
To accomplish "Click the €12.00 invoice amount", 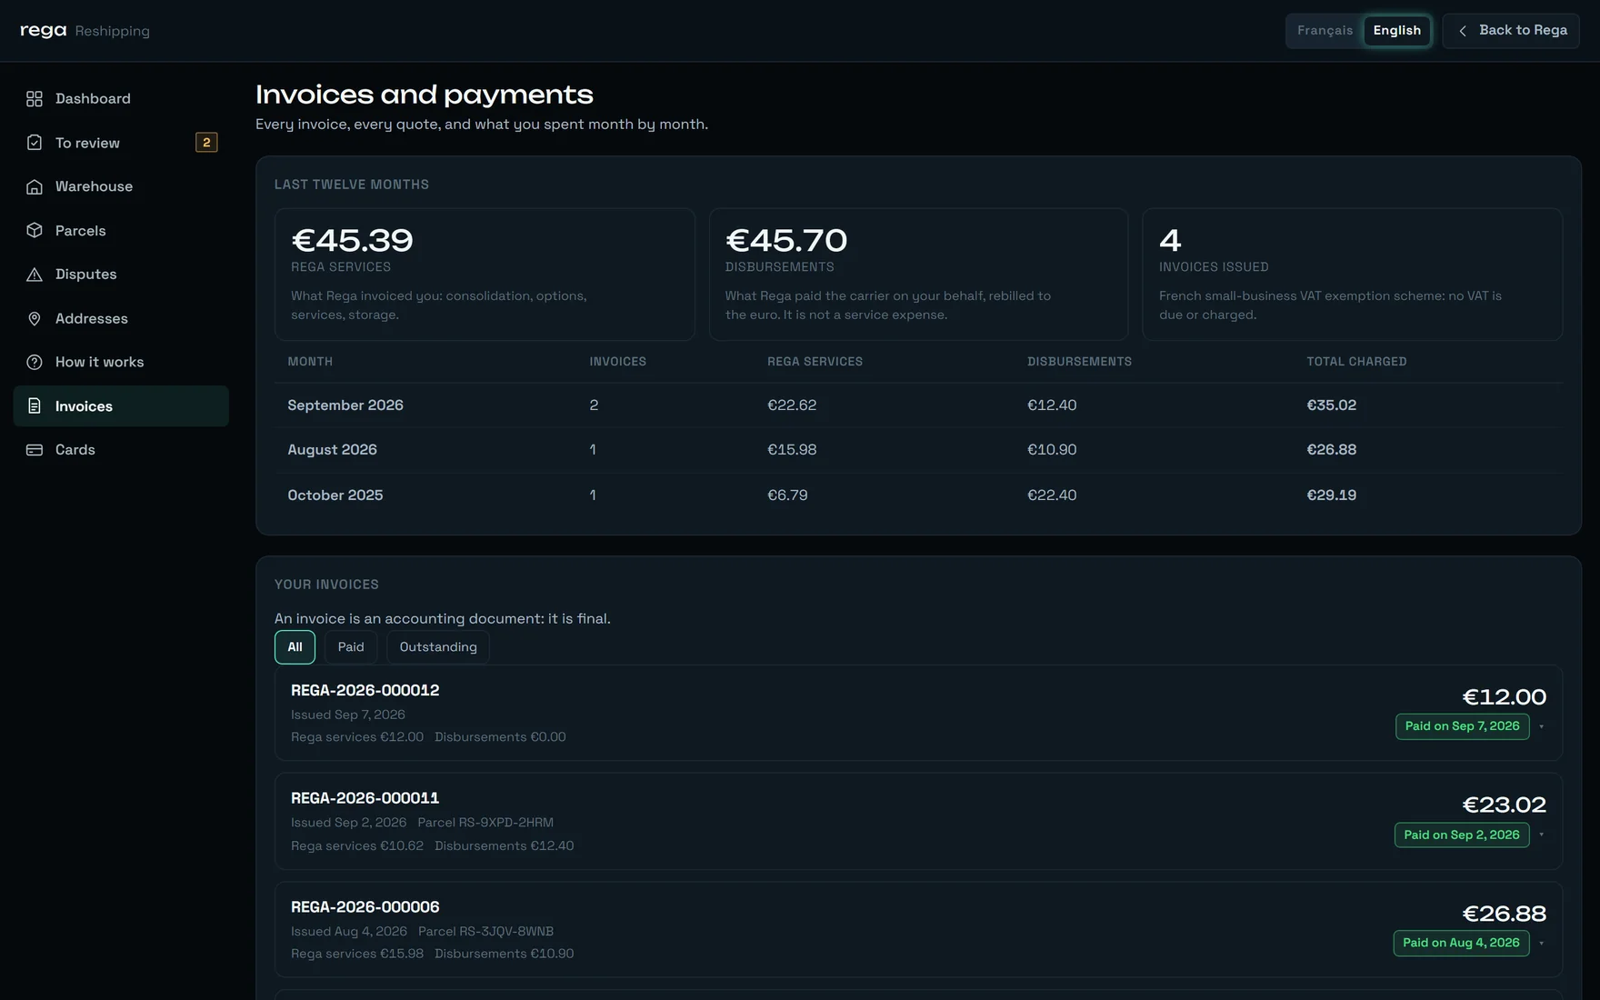I will point(1504,697).
